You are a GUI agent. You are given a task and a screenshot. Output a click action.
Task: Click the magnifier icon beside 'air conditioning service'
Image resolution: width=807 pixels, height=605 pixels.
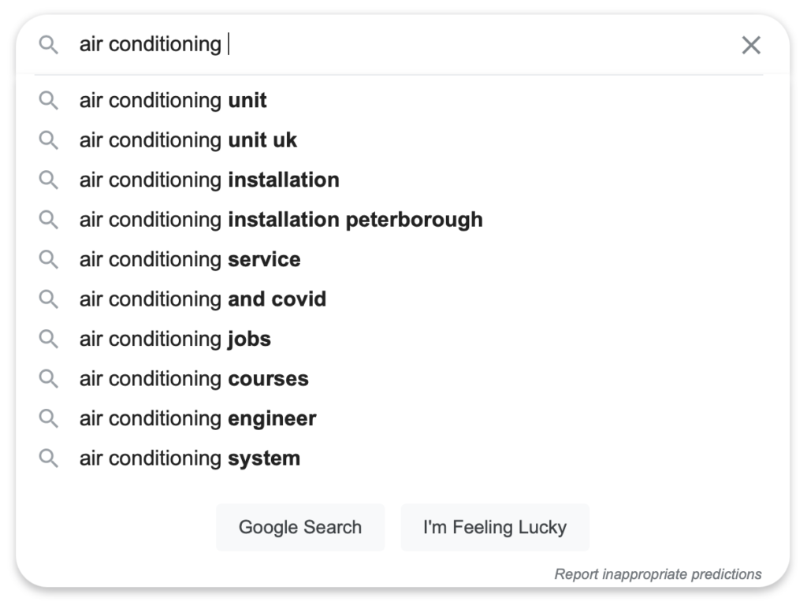(48, 259)
